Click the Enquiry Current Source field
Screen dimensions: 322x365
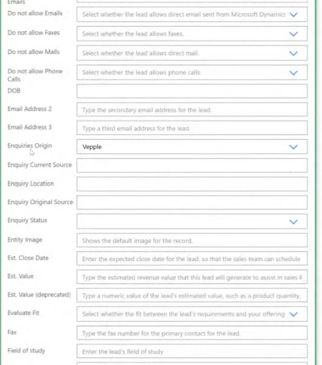[192, 166]
